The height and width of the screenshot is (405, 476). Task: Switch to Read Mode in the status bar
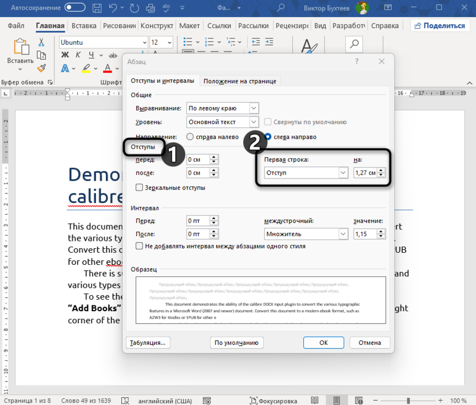315,400
